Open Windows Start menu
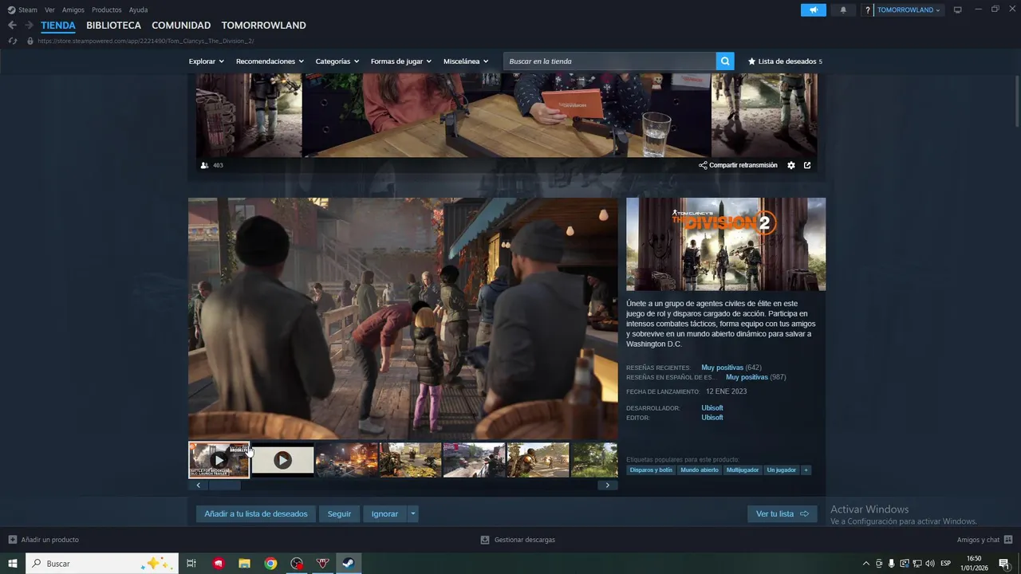This screenshot has height=574, width=1021. point(13,564)
